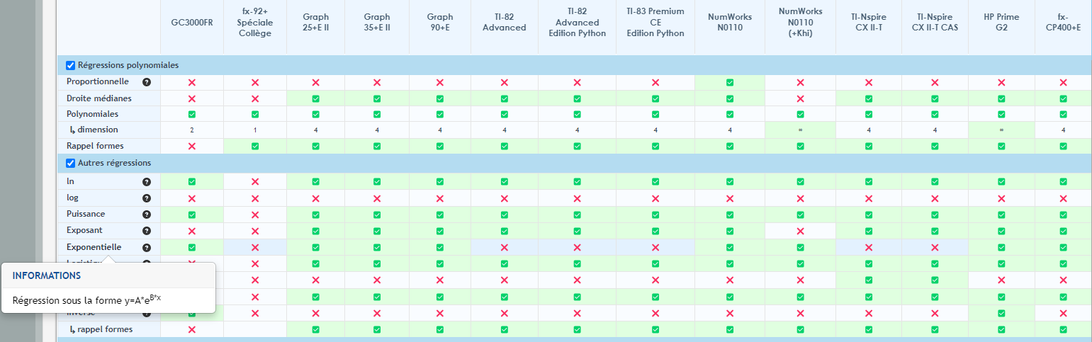This screenshot has height=342, width=1092.
Task: Click Exponentielle checkmark for GC3000FR
Action: pyautogui.click(x=192, y=248)
